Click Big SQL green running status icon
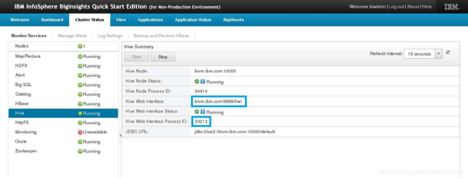468x179 pixels. tap(80, 85)
